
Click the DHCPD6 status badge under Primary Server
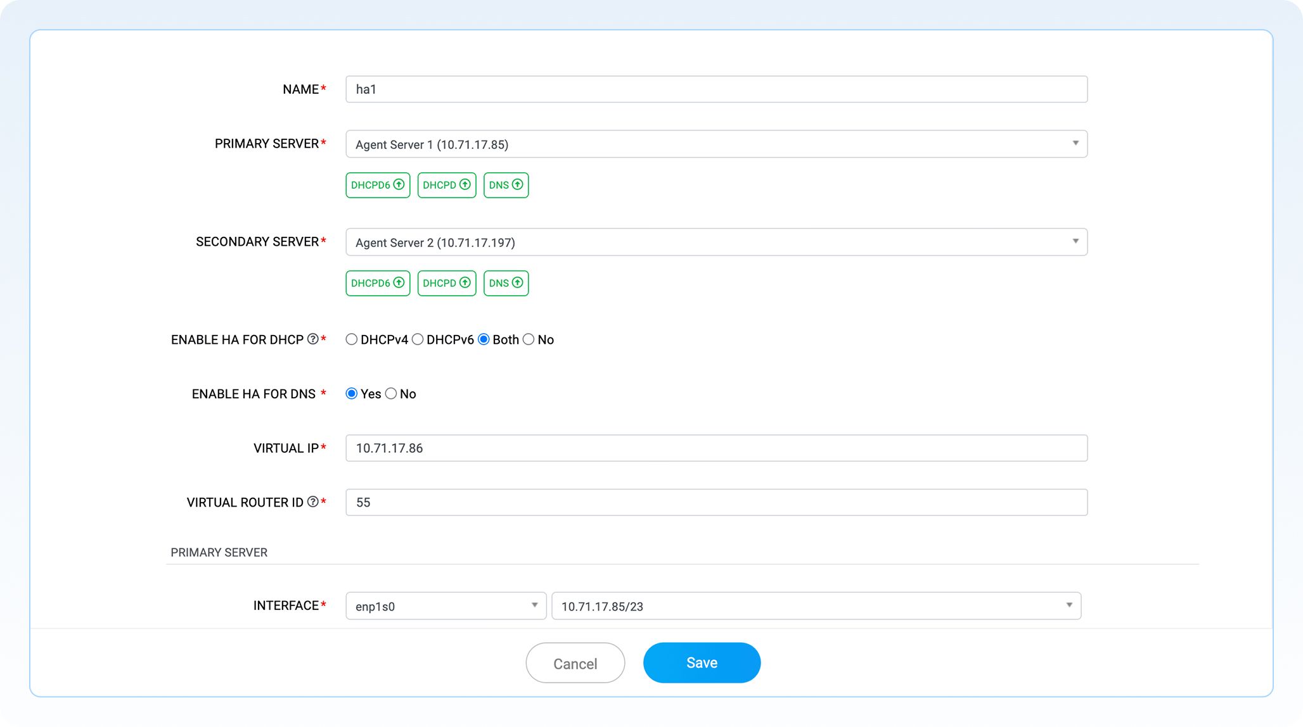tap(377, 184)
